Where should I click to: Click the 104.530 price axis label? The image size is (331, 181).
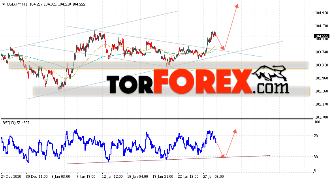[x=322, y=26]
